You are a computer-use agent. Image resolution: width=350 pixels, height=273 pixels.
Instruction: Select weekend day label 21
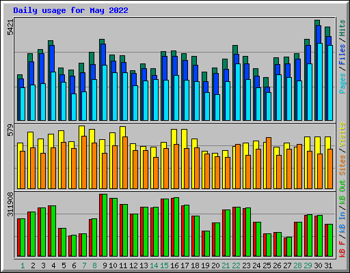pos(226,265)
